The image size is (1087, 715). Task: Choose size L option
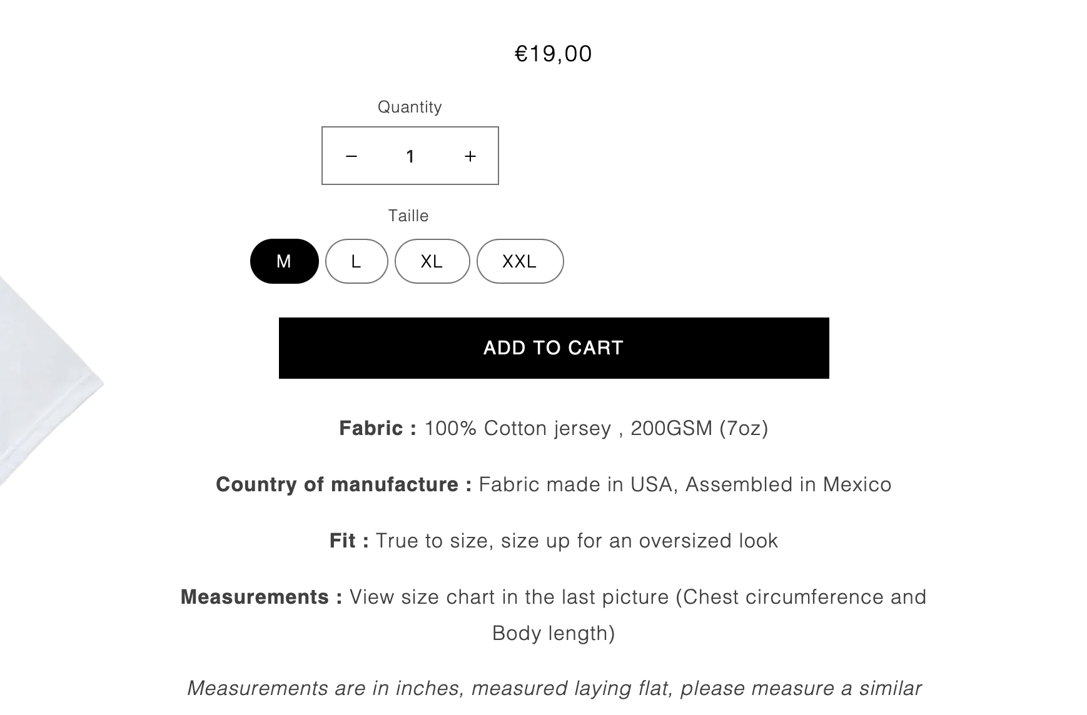tap(356, 261)
